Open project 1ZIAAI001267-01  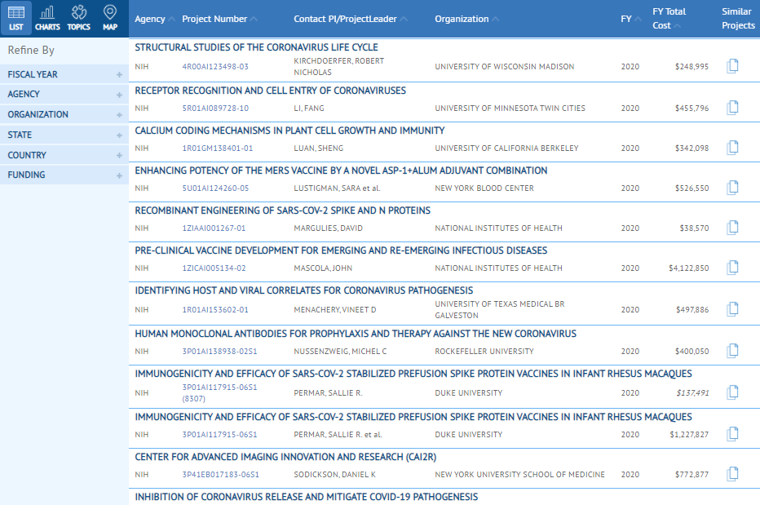coord(214,228)
